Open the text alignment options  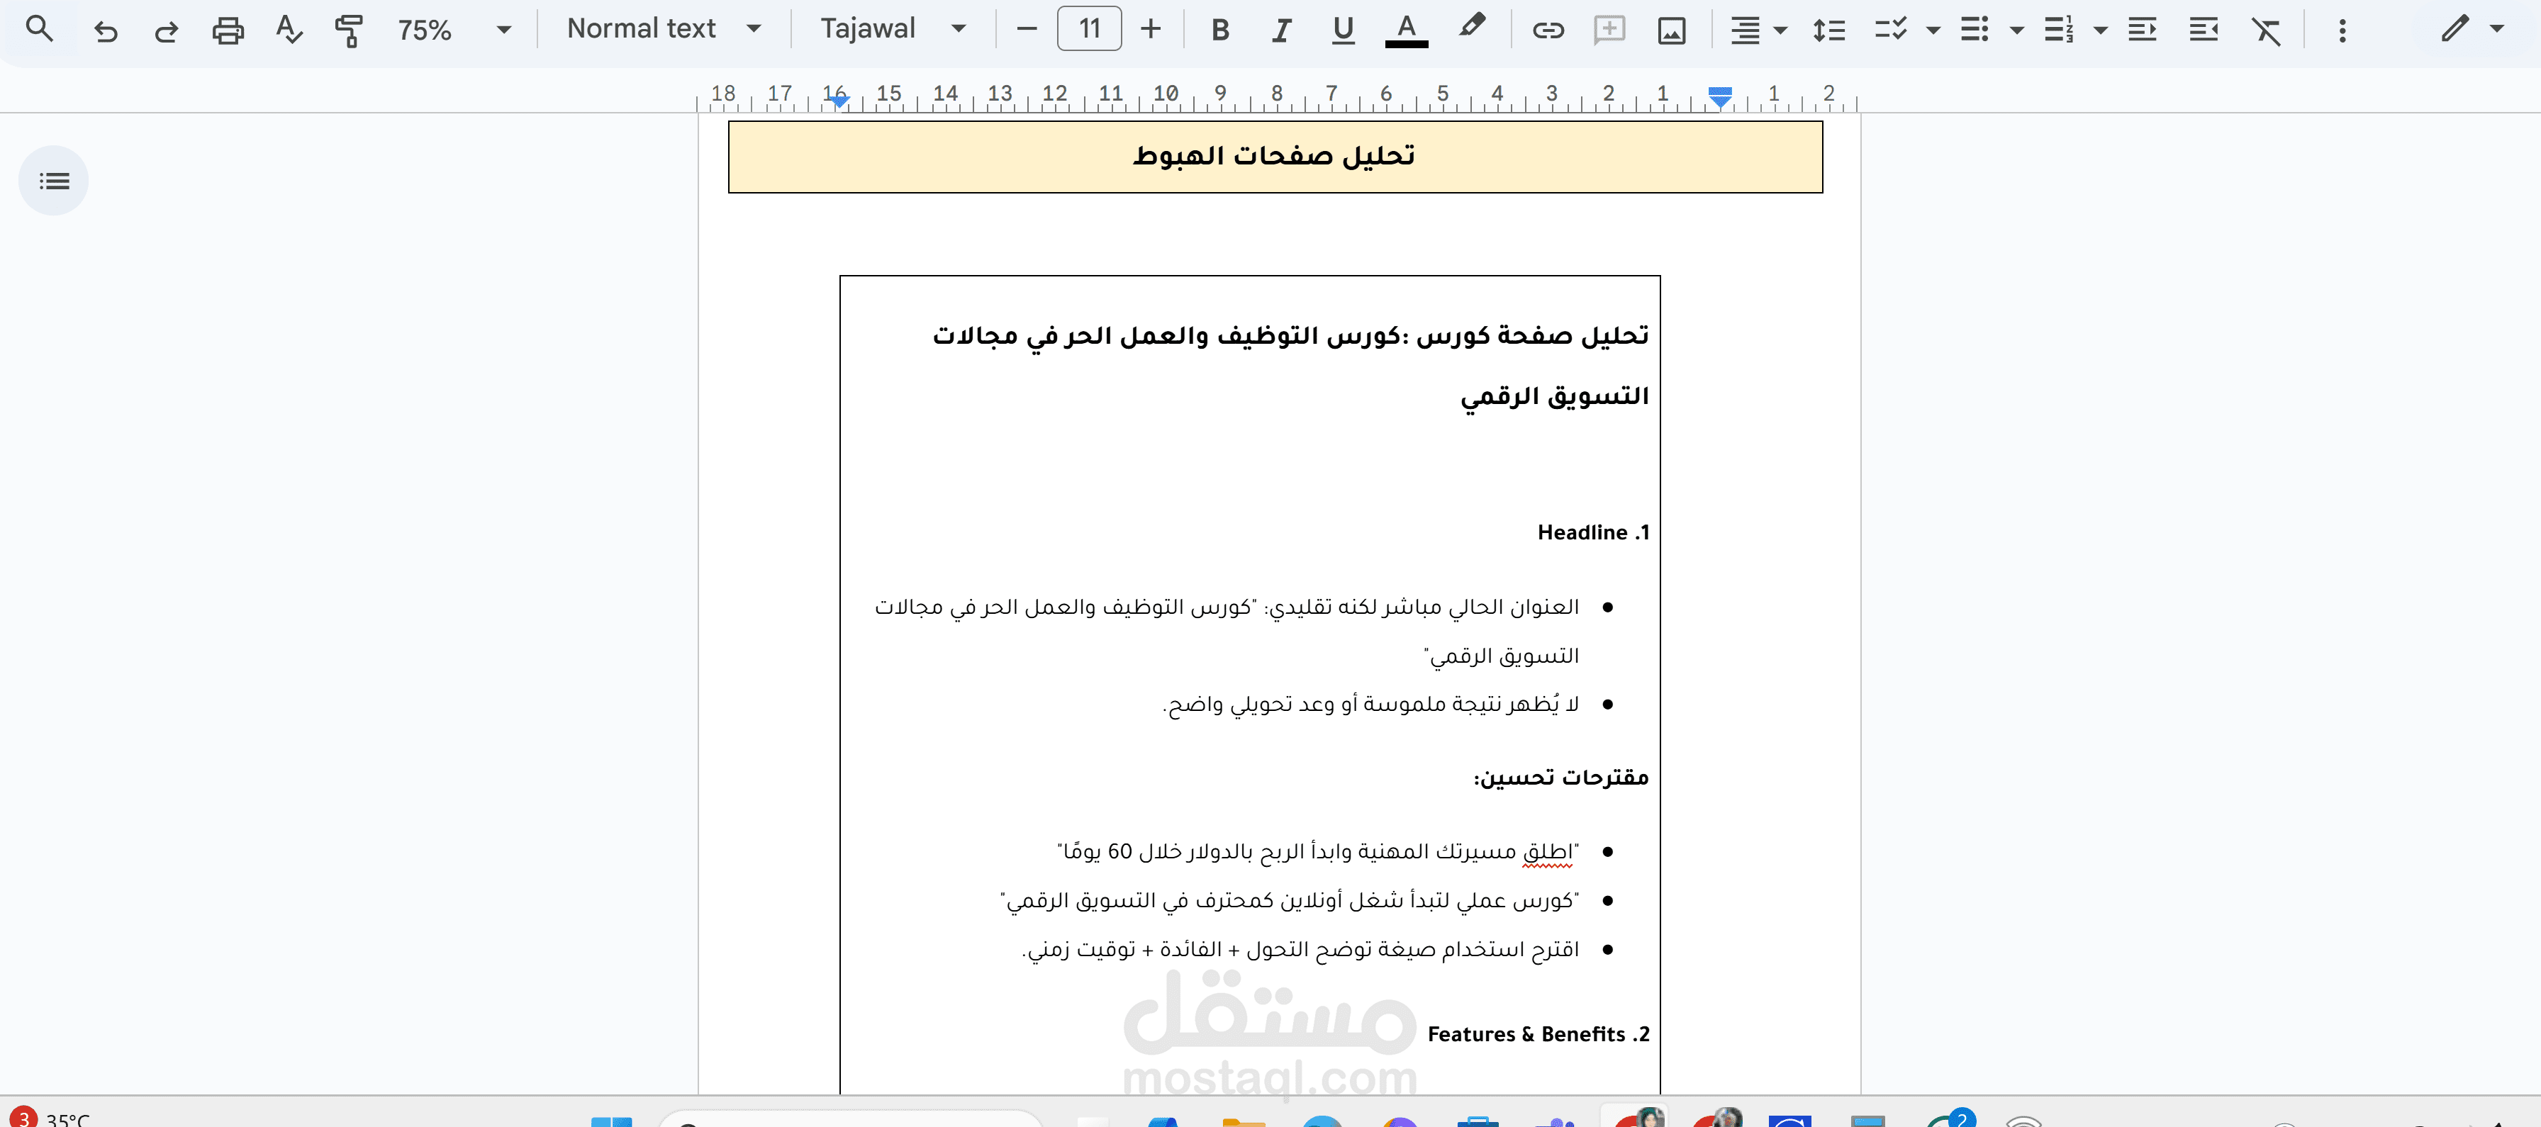point(1760,30)
